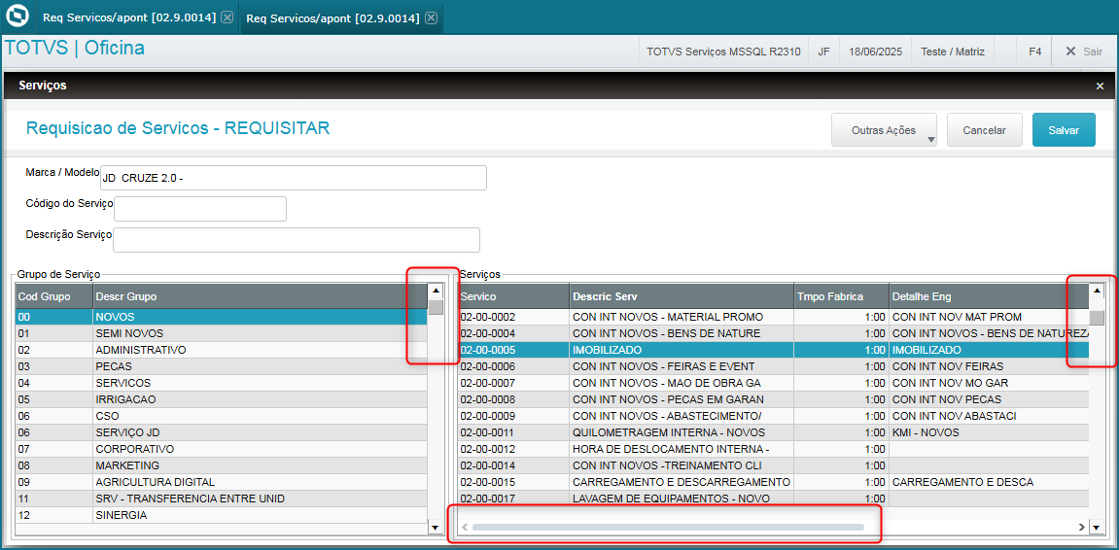This screenshot has width=1119, height=550.
Task: Click Serviços vertical scrollbar thumb
Action: point(1097,318)
